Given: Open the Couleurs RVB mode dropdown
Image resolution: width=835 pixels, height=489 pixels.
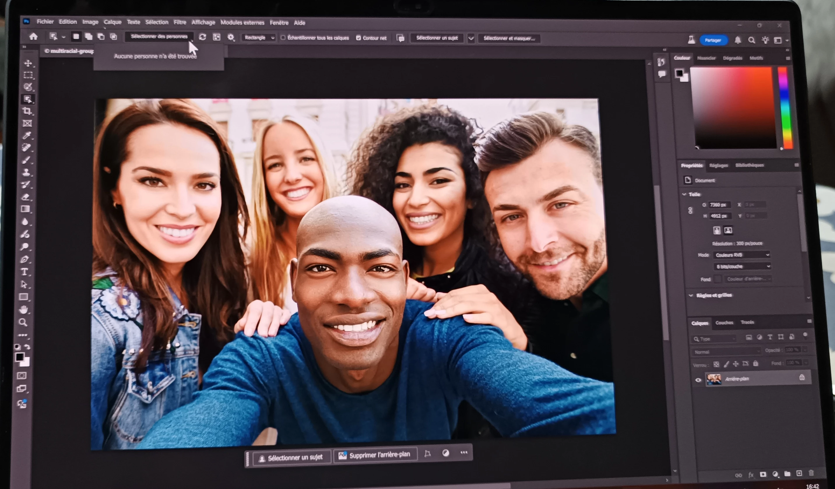Looking at the screenshot, I should click(x=741, y=255).
